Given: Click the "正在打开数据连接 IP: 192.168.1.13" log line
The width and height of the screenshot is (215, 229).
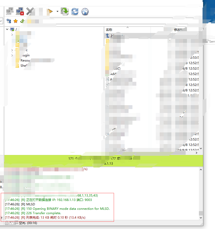Looking at the screenshot, I should point(49,200).
